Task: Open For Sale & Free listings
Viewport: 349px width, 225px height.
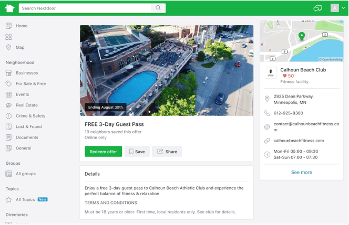Action: tap(30, 83)
